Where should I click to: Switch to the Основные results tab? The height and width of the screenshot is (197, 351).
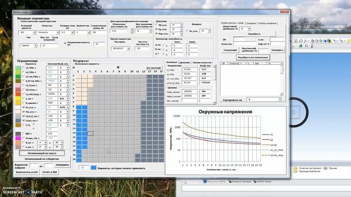click(172, 62)
